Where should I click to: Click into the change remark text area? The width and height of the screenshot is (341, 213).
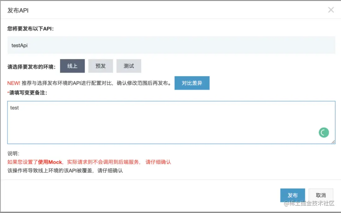[171, 122]
